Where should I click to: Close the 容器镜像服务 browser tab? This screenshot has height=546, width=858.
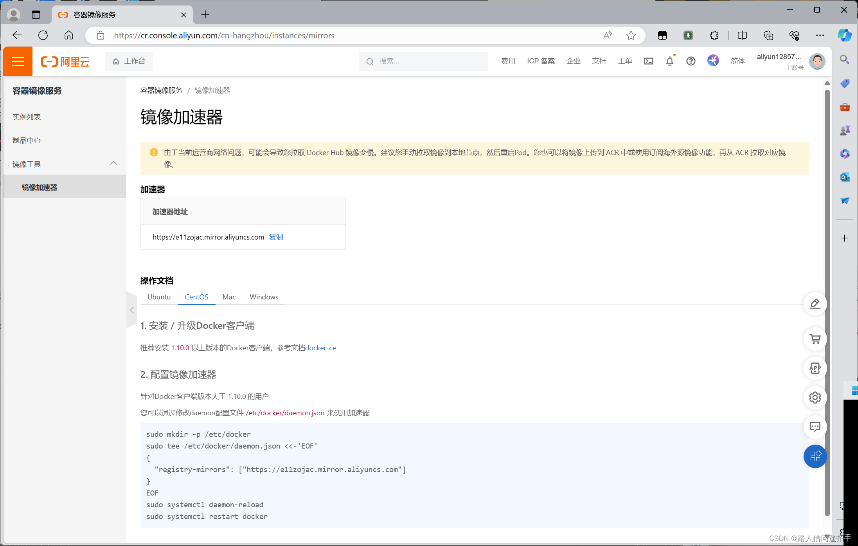[x=183, y=15]
